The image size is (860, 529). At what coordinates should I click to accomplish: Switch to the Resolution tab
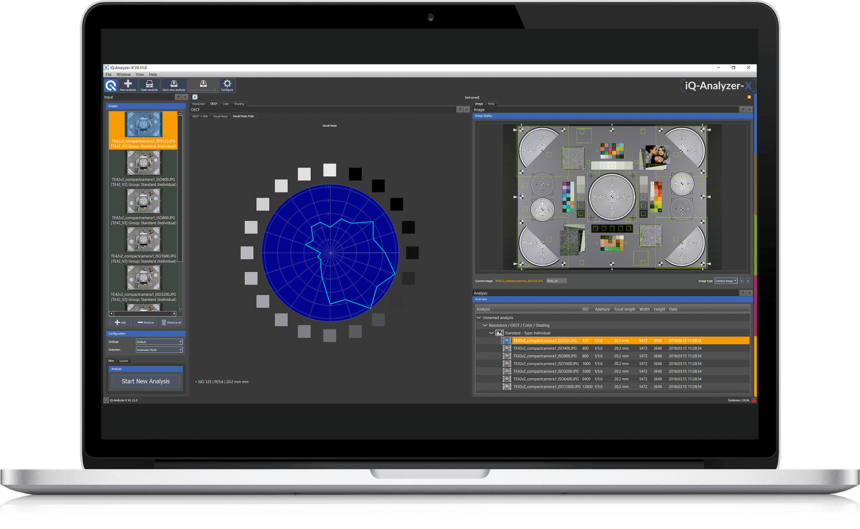(x=198, y=104)
